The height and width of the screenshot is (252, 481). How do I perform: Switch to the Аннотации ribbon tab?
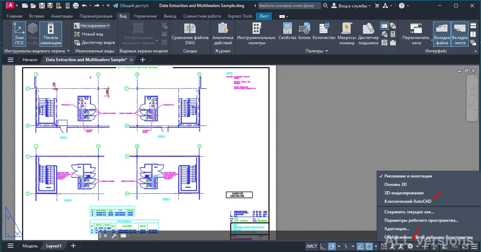62,16
